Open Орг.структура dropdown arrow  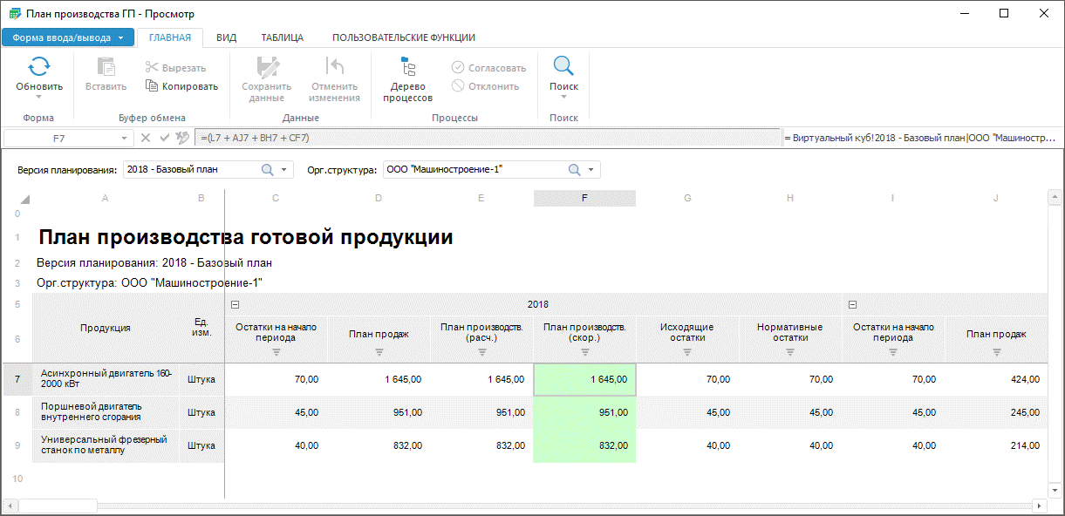(x=591, y=170)
